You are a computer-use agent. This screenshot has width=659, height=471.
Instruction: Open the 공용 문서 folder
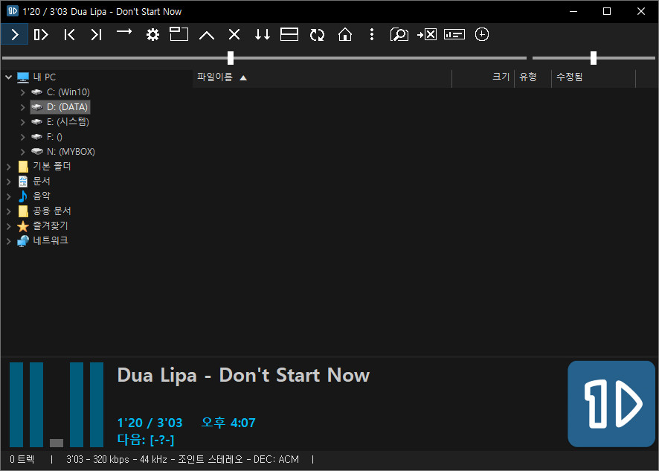coord(52,211)
